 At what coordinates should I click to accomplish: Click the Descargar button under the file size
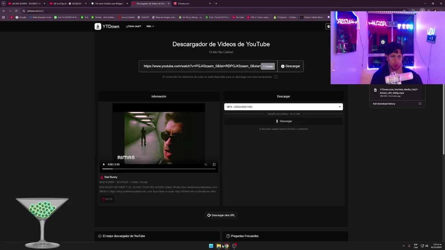tap(283, 121)
